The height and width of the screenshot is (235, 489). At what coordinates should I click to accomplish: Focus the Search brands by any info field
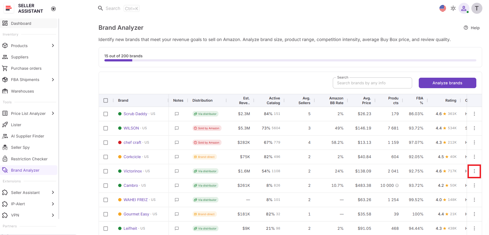(372, 83)
